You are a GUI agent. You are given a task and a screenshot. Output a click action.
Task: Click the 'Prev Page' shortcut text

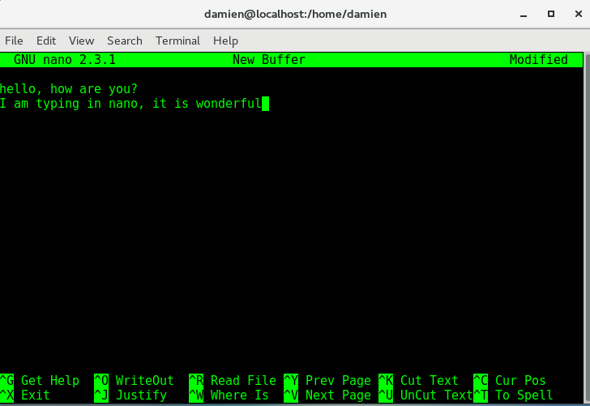[338, 380]
